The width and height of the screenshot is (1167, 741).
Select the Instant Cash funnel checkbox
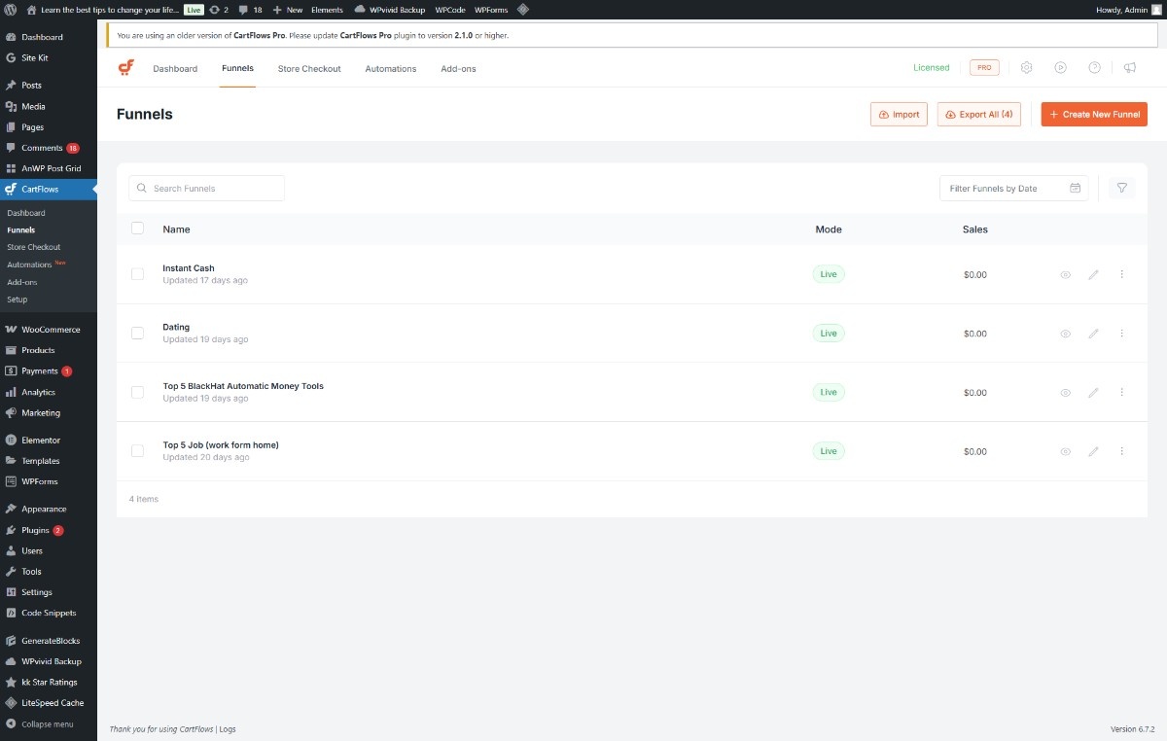pos(137,274)
